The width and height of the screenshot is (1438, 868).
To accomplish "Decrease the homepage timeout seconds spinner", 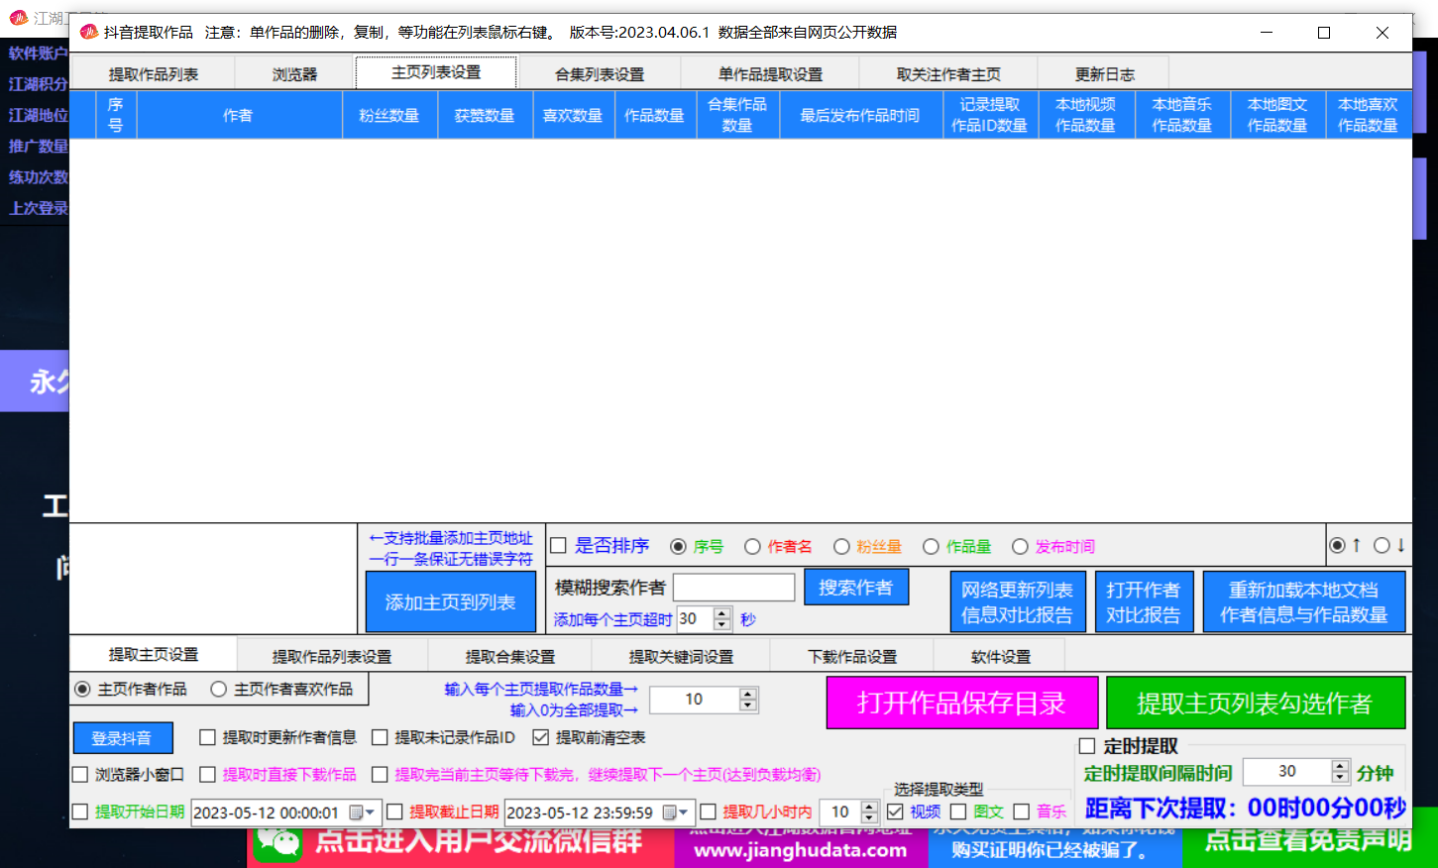I will point(722,625).
